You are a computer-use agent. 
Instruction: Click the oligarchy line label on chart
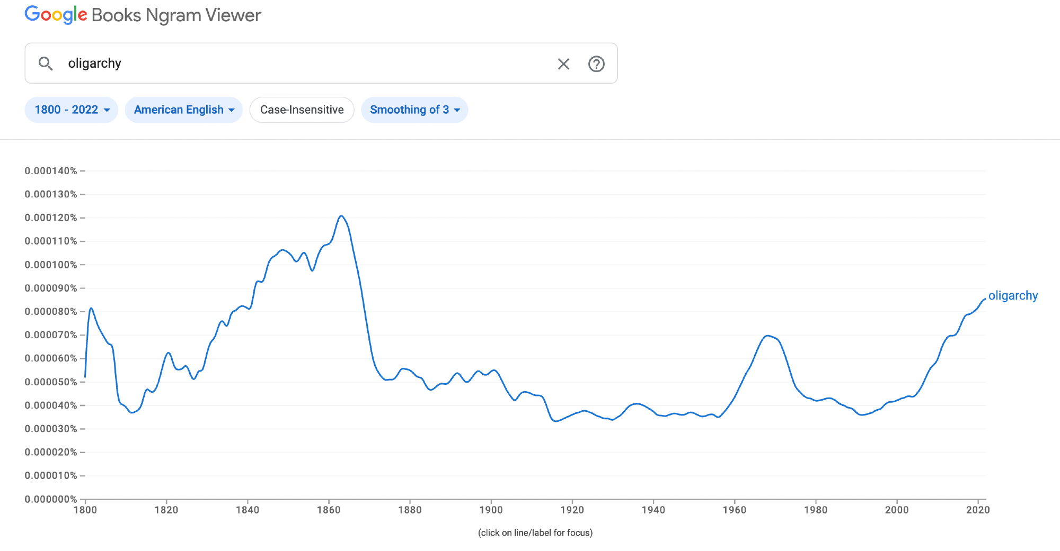point(1013,295)
